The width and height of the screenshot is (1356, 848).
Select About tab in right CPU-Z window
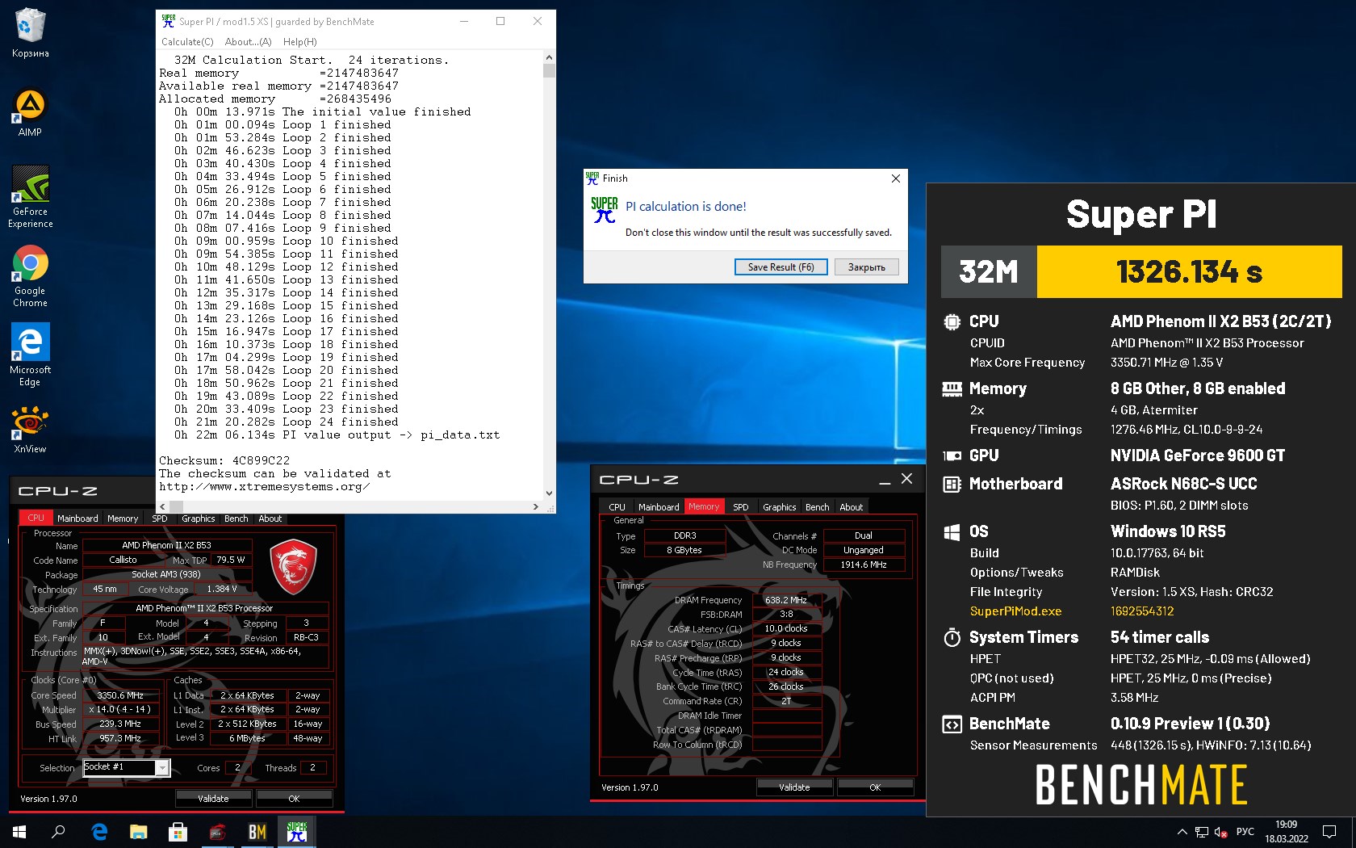pyautogui.click(x=852, y=507)
